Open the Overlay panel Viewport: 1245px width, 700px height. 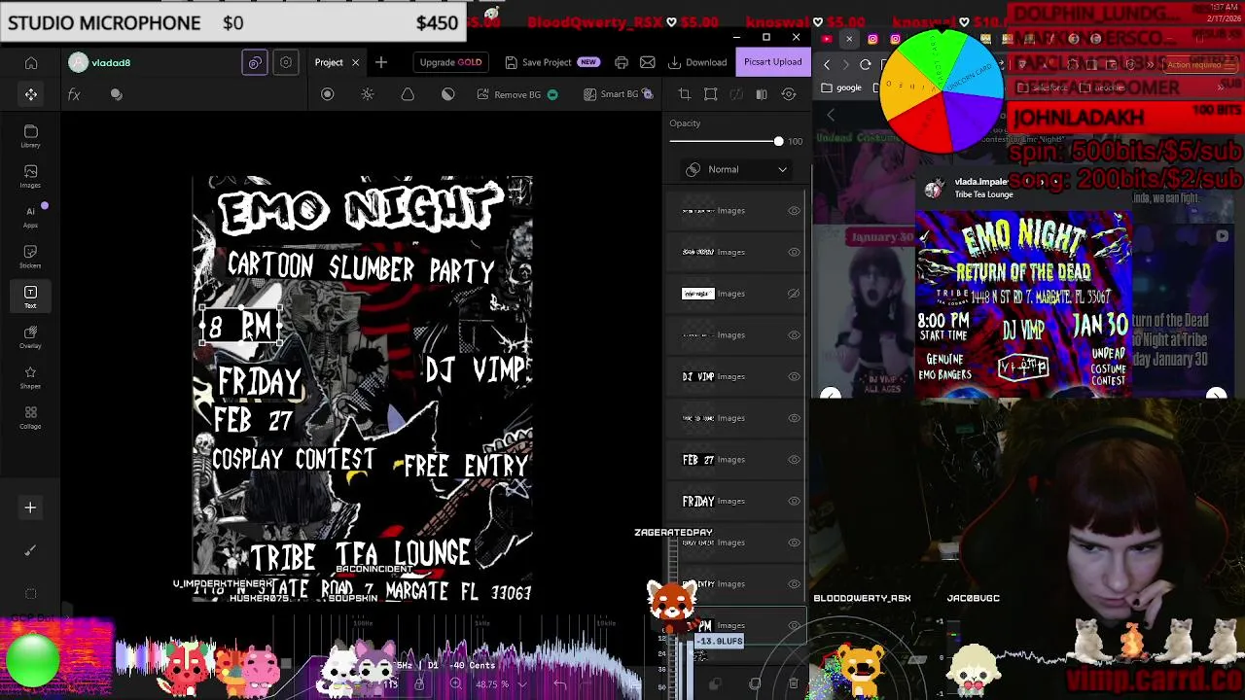31,337
